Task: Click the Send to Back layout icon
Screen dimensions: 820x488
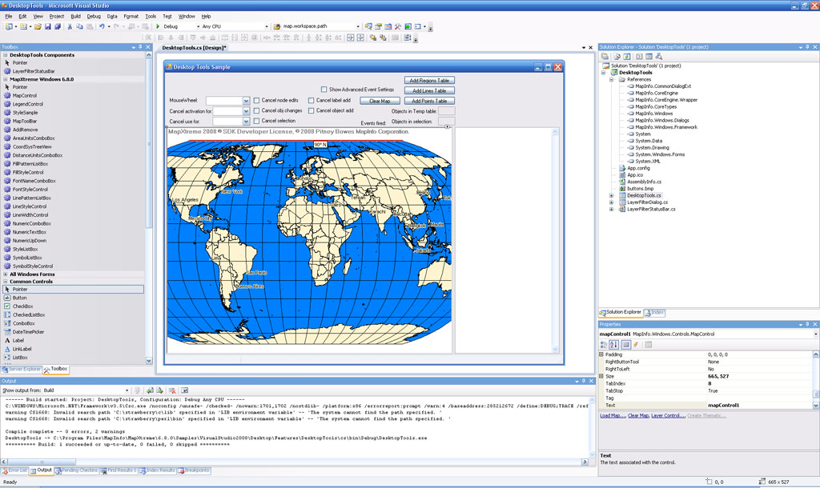Action: (383, 38)
